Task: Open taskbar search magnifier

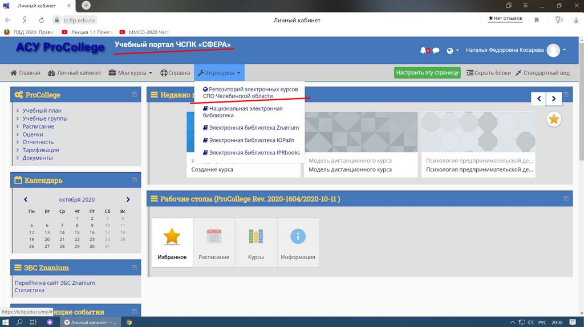Action: (19, 322)
